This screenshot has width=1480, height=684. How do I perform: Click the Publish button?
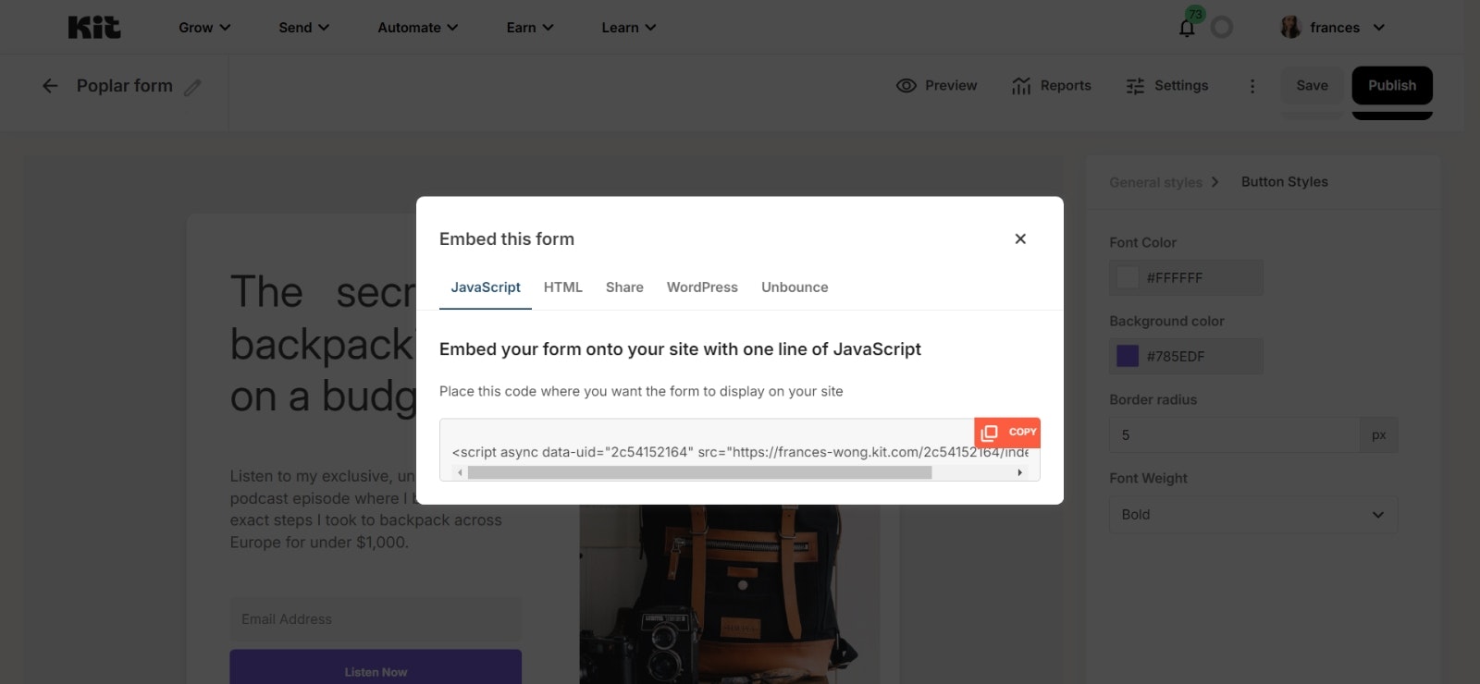(1392, 85)
